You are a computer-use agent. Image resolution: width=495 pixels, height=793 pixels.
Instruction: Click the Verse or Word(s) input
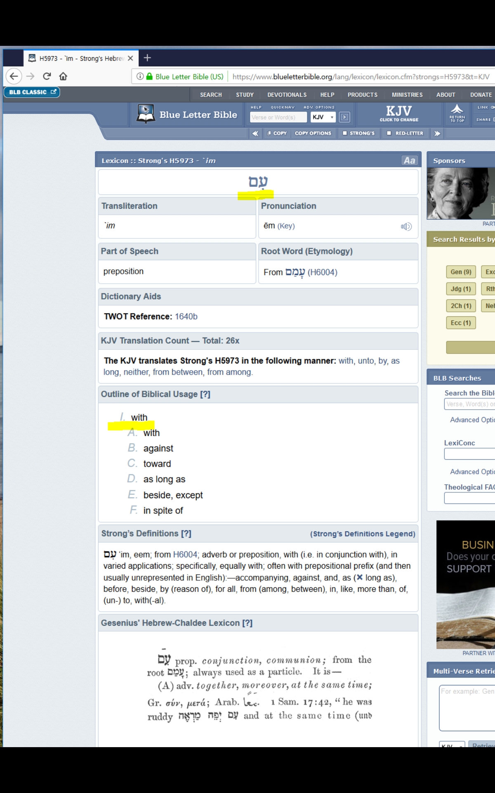[x=278, y=117]
